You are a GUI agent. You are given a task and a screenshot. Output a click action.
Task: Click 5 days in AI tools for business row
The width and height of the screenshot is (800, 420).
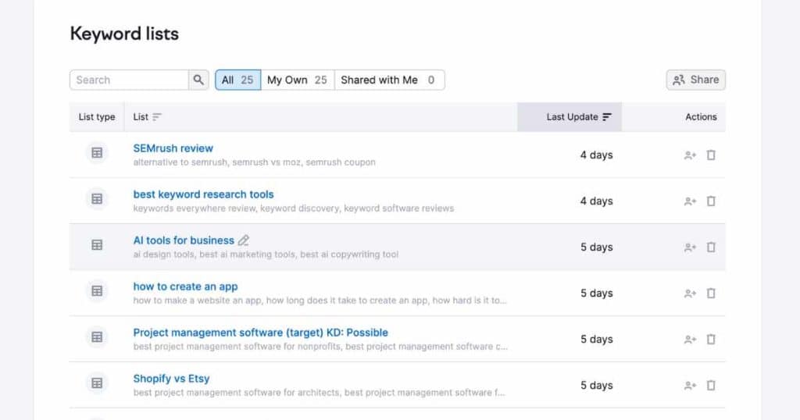pyautogui.click(x=596, y=247)
